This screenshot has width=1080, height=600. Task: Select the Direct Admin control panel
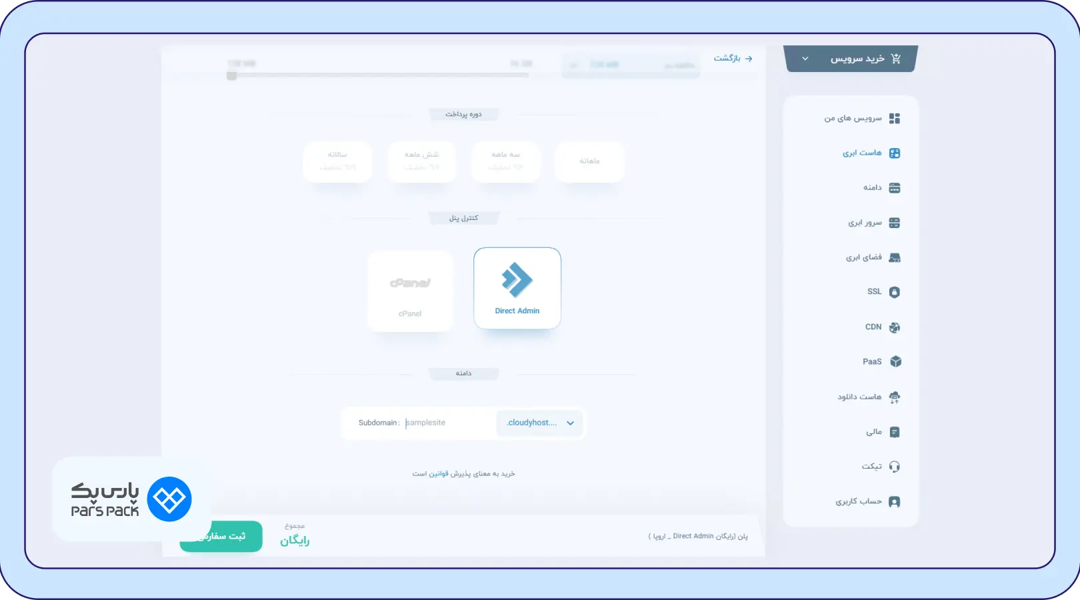[x=517, y=288]
